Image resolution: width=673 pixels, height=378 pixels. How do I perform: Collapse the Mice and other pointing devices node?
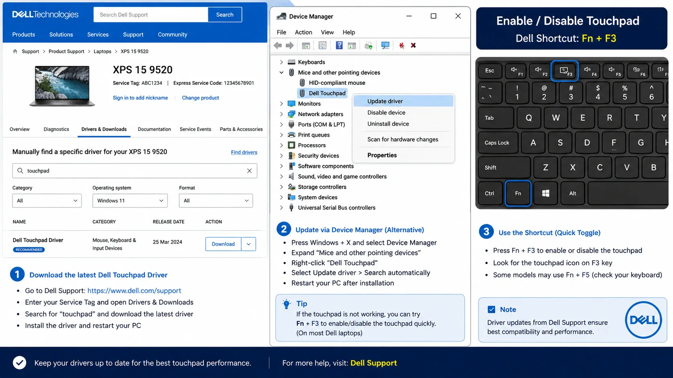[x=281, y=73]
